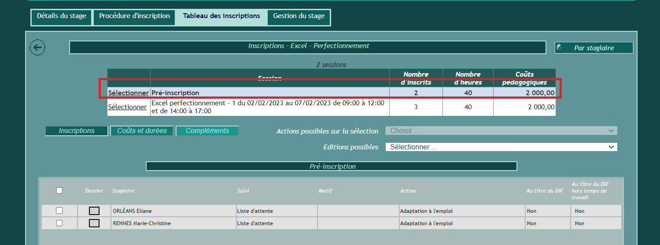The width and height of the screenshot is (660, 245).
Task: Open the Procédure d'inscription tab
Action: [134, 16]
